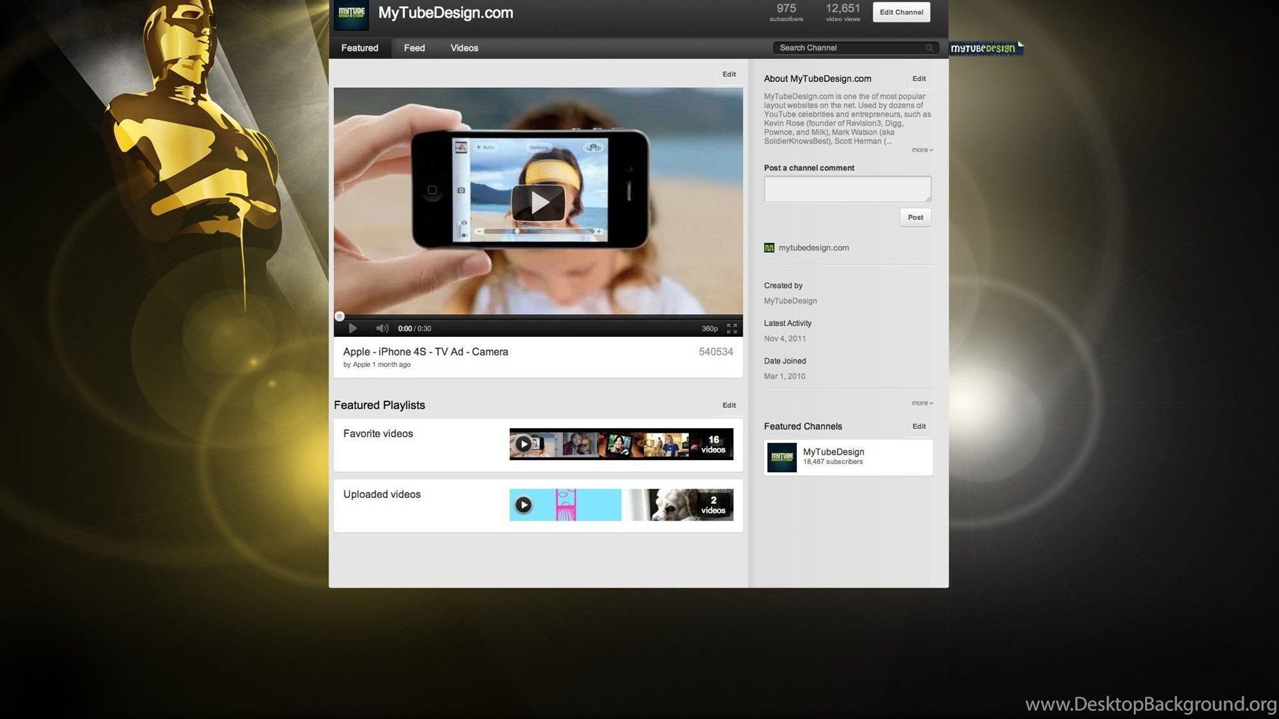Click Edit next to About MyTubeDesign.com
This screenshot has height=719, width=1279.
(x=919, y=79)
